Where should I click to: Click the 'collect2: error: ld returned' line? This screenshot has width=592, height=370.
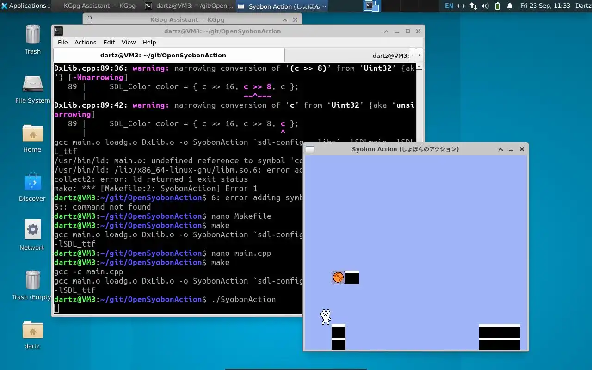(x=151, y=179)
